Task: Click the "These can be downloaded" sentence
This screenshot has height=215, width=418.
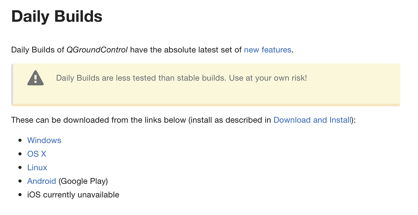Action: click(98, 120)
